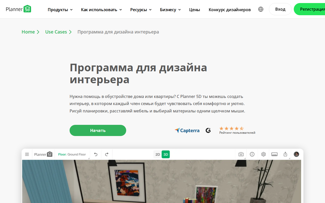This screenshot has width=325, height=203.
Task: Click the five-star user rating
Action: click(x=231, y=128)
